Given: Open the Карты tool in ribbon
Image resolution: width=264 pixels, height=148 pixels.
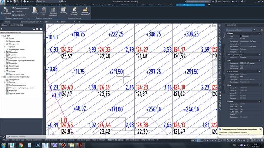Looking at the screenshot, I should click(x=35, y=11).
